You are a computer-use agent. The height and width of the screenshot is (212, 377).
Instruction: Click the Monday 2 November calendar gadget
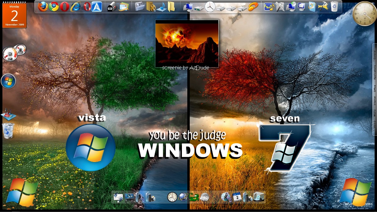click(x=14, y=14)
